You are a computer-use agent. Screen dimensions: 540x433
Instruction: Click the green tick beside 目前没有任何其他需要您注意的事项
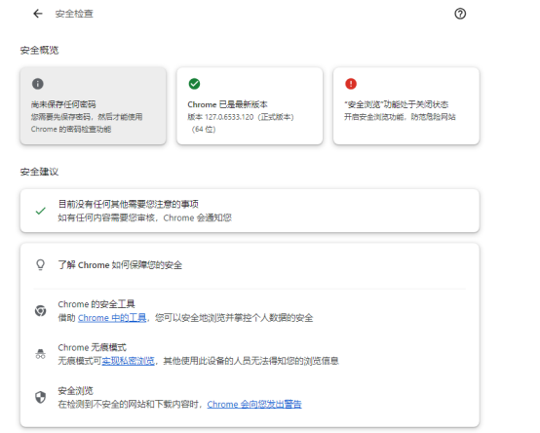[41, 211]
